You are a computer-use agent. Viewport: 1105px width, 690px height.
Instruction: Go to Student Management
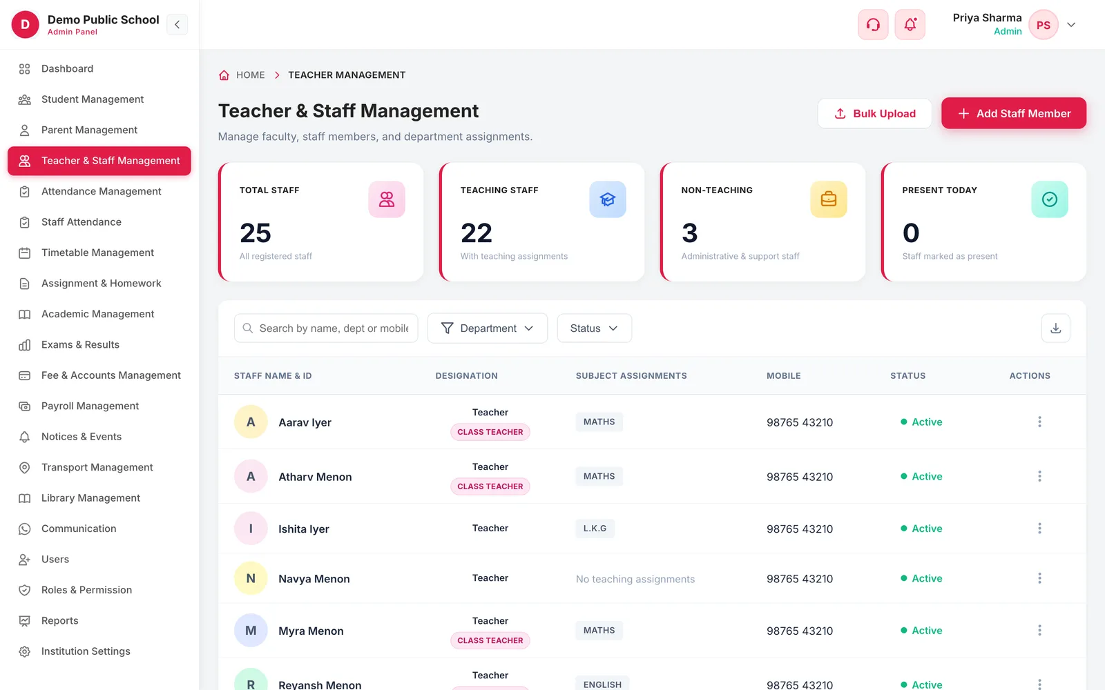(x=99, y=99)
